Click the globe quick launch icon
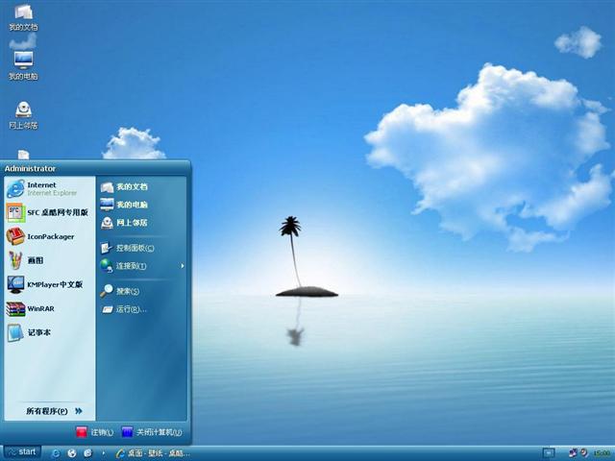 point(72,453)
